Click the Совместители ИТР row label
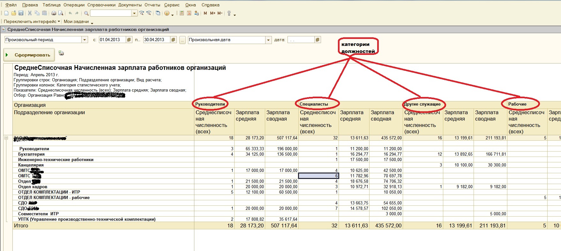Image resolution: width=561 pixels, height=251 pixels. click(x=38, y=214)
